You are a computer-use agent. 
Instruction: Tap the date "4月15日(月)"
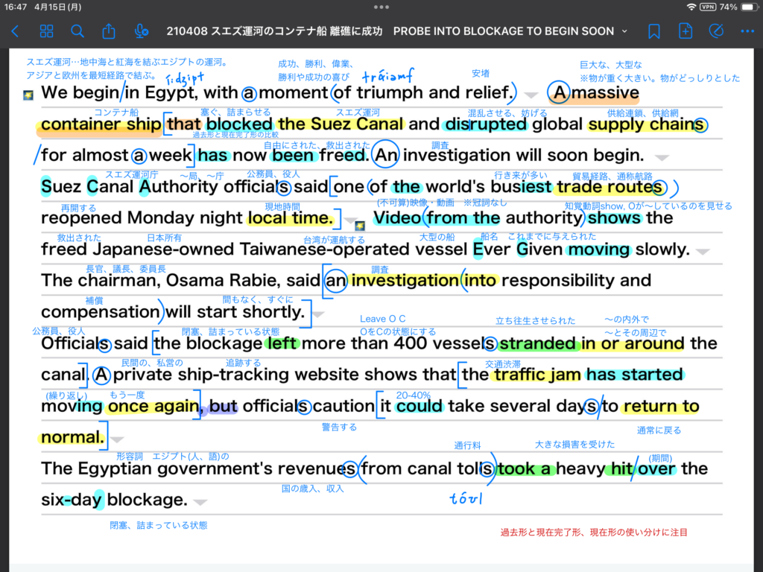[x=58, y=7]
